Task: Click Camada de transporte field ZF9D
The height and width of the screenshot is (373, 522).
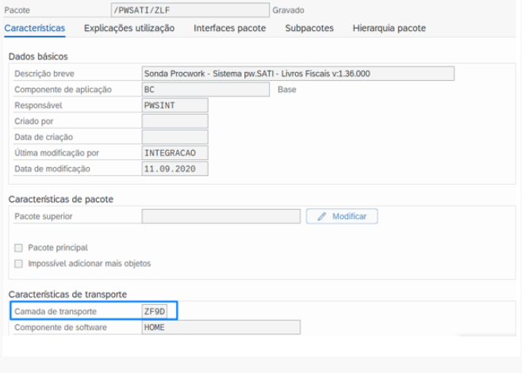Action: pos(155,311)
